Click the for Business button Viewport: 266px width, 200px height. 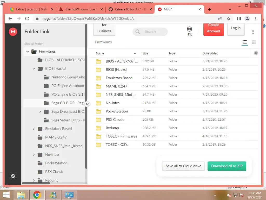click(104, 29)
